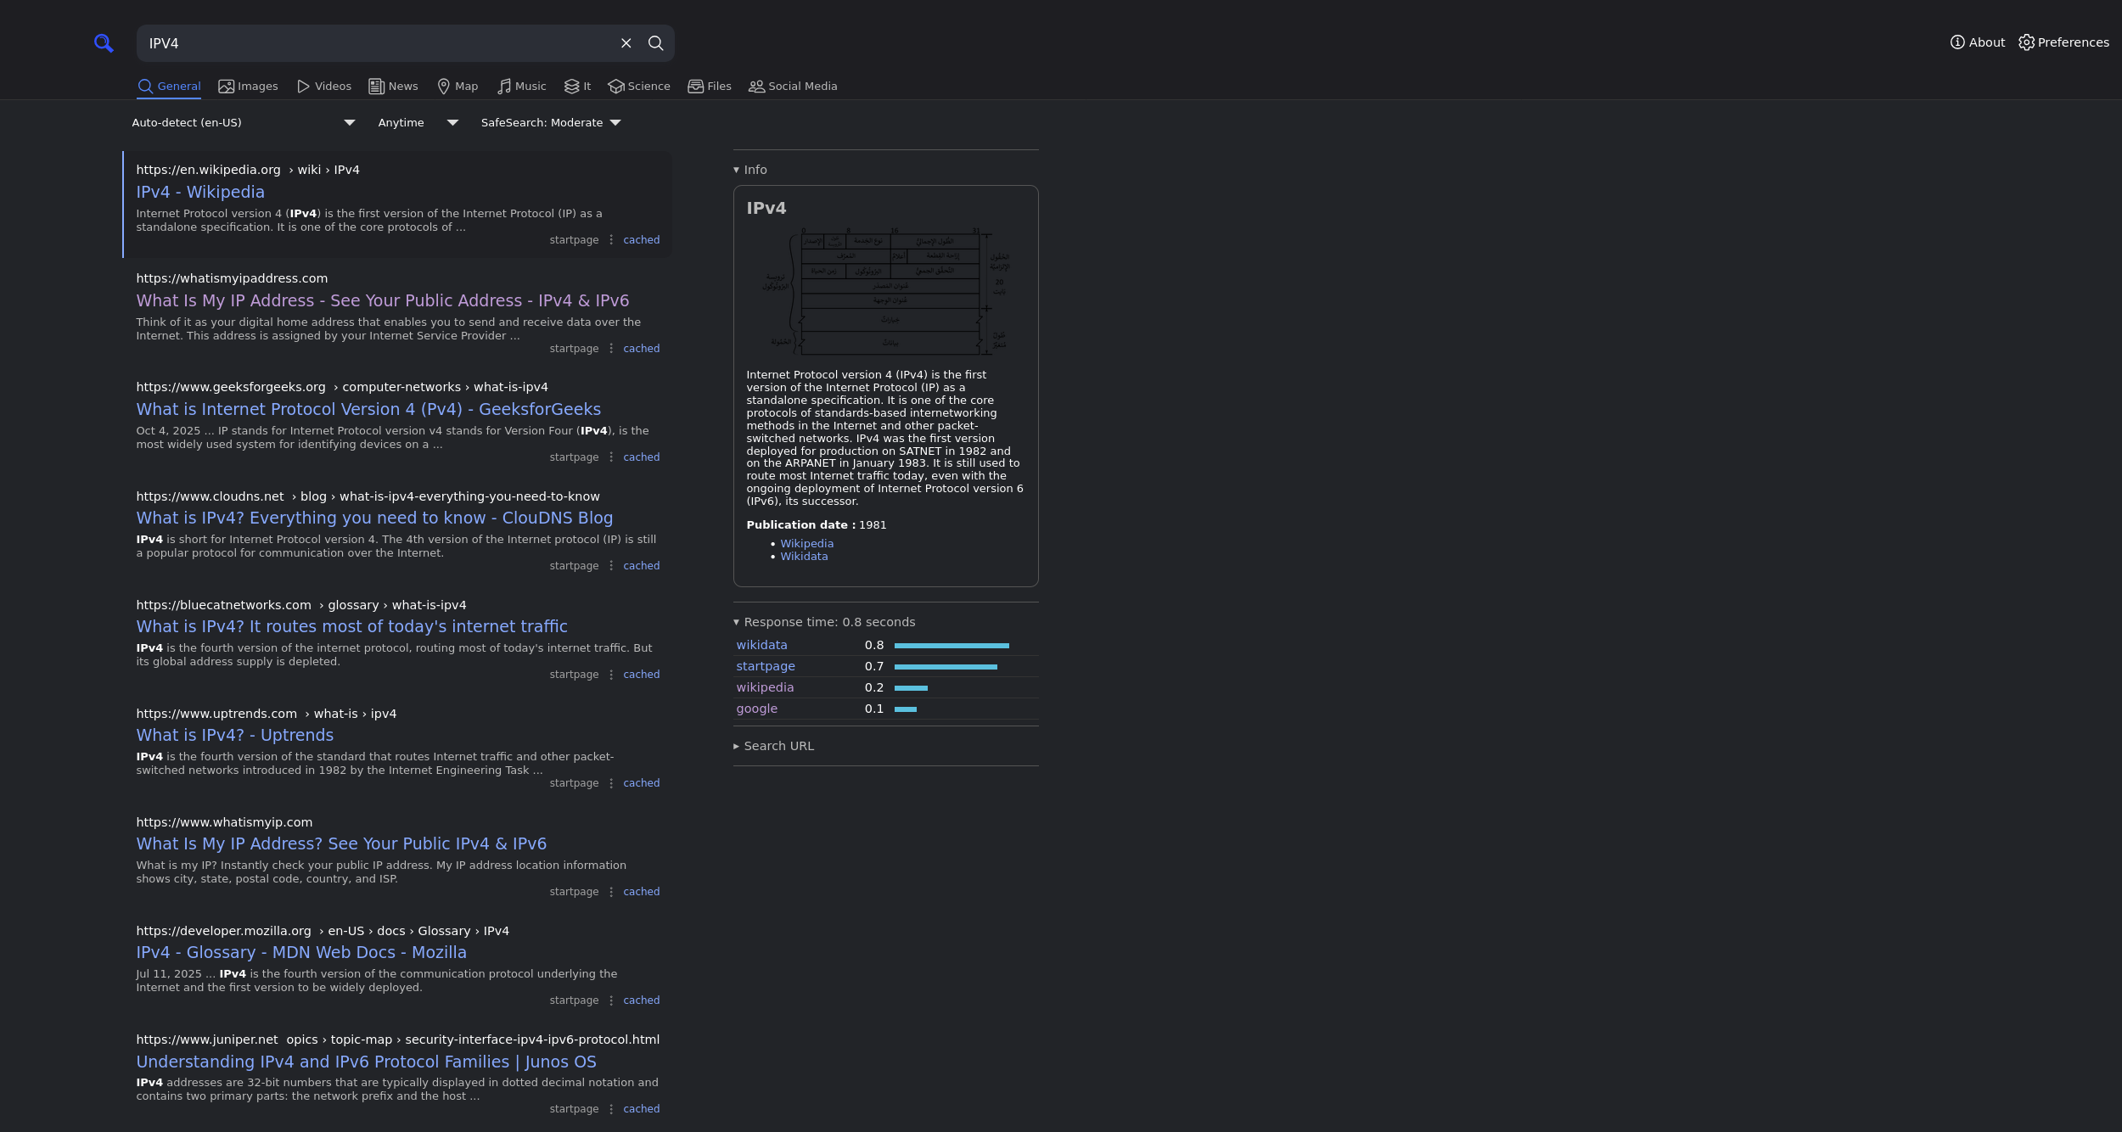Open the Anytime time range dropdown

(418, 123)
